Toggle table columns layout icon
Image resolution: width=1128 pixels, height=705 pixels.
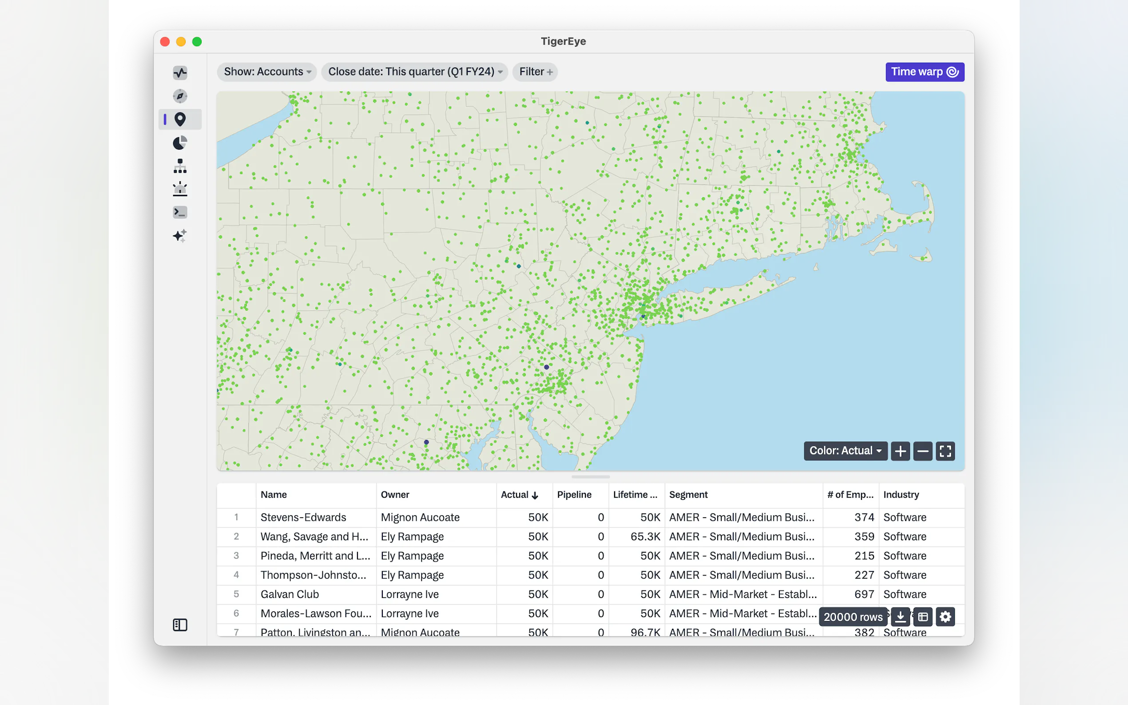(923, 617)
